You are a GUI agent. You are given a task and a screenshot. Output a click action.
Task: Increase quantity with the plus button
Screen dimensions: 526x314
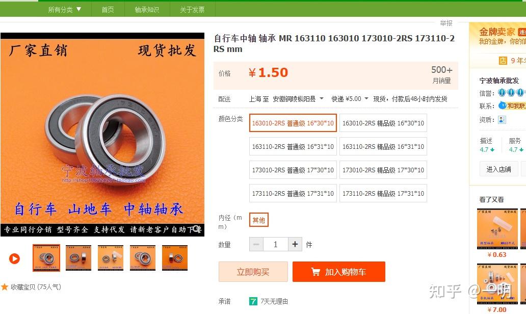click(295, 244)
